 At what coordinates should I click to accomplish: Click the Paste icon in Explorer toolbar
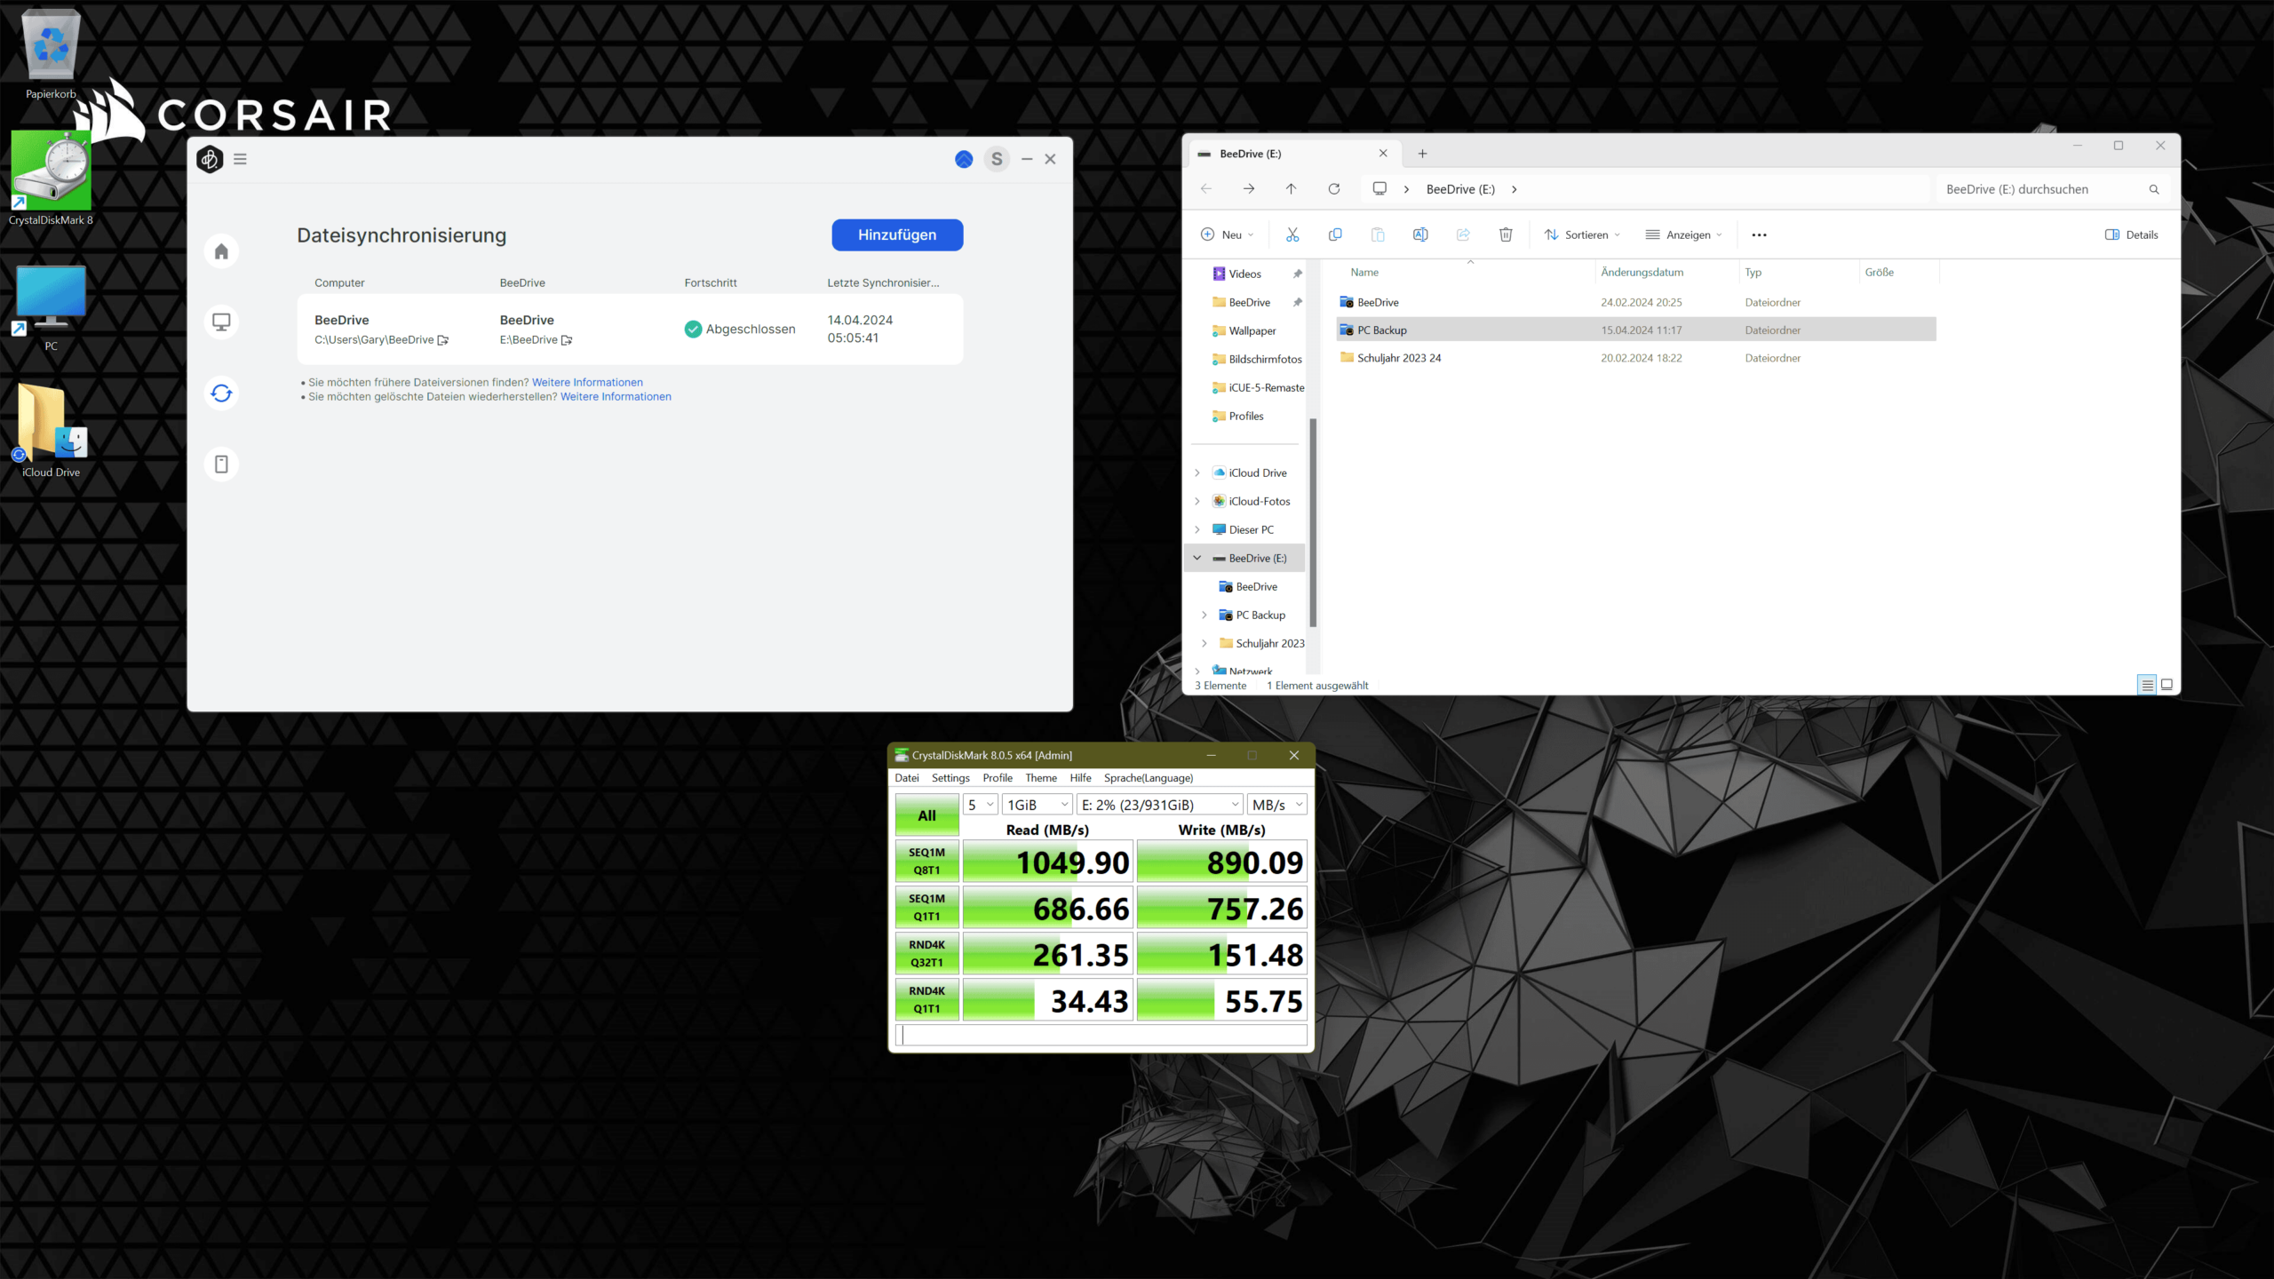point(1378,234)
